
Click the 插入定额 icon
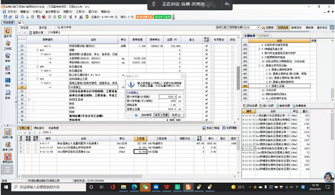pos(261,106)
